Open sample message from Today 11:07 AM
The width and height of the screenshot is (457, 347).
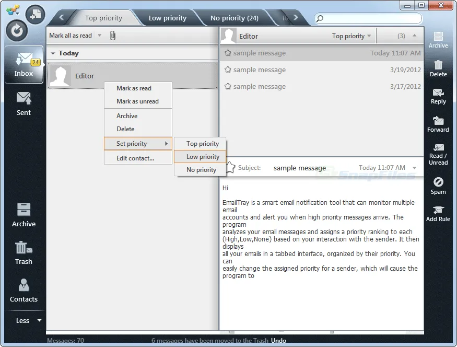point(322,53)
